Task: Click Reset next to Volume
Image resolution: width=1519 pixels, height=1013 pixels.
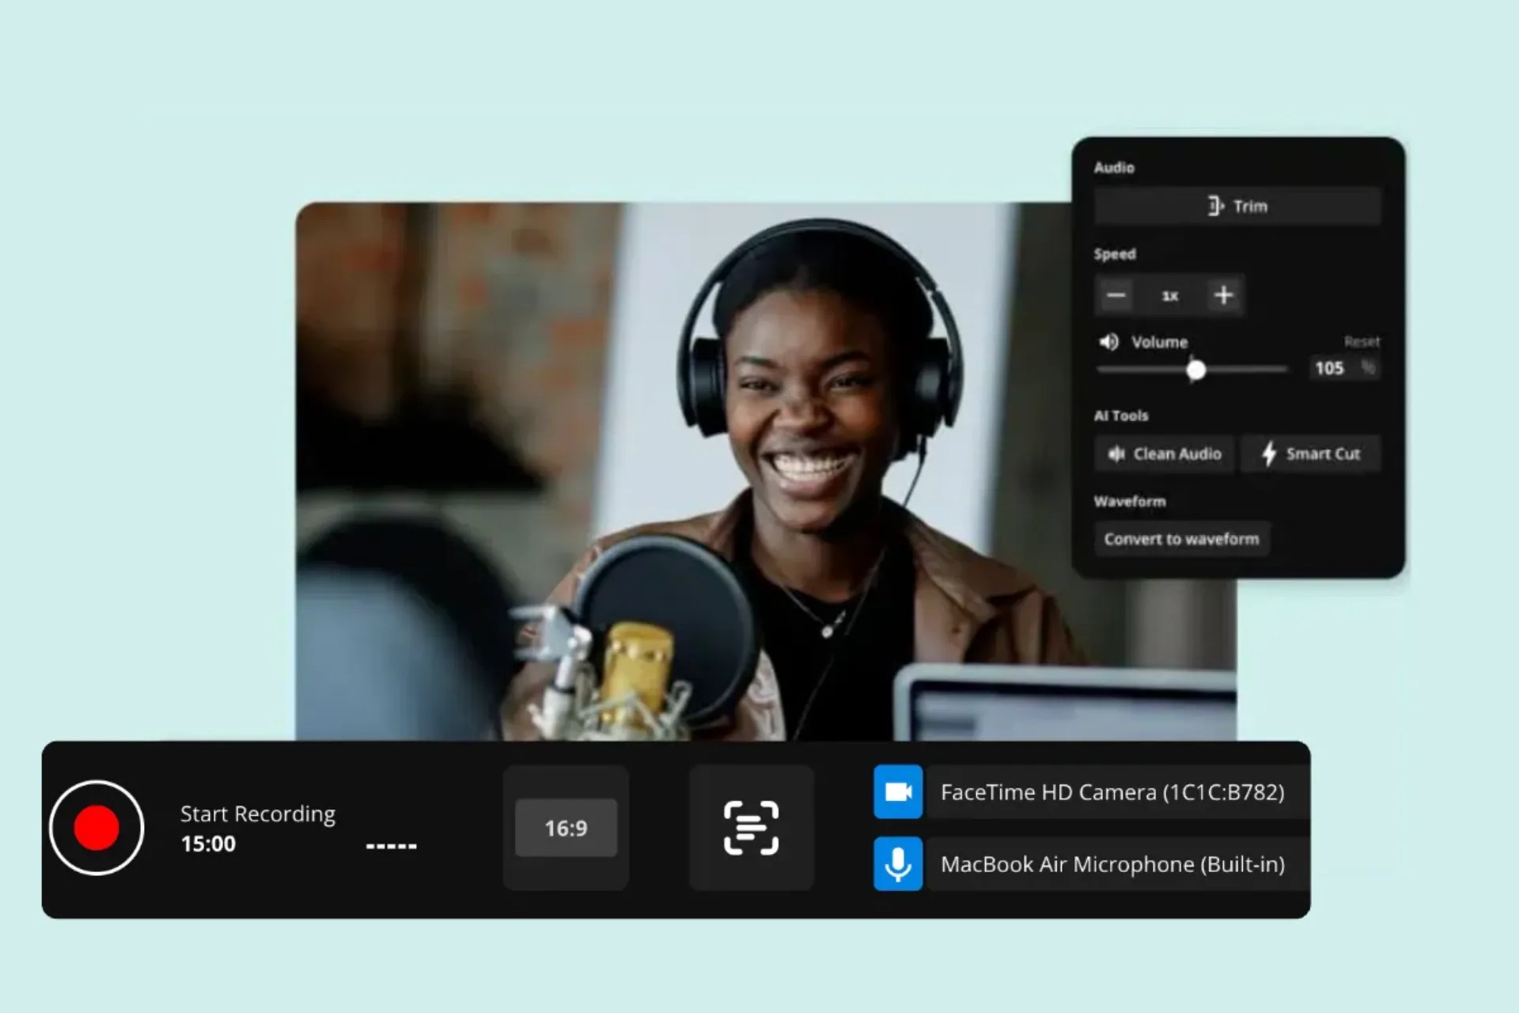Action: coord(1361,342)
